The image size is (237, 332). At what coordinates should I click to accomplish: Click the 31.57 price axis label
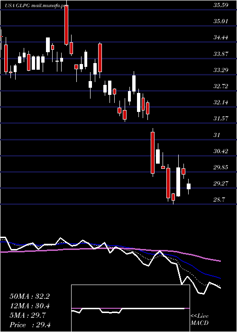tap(221, 119)
